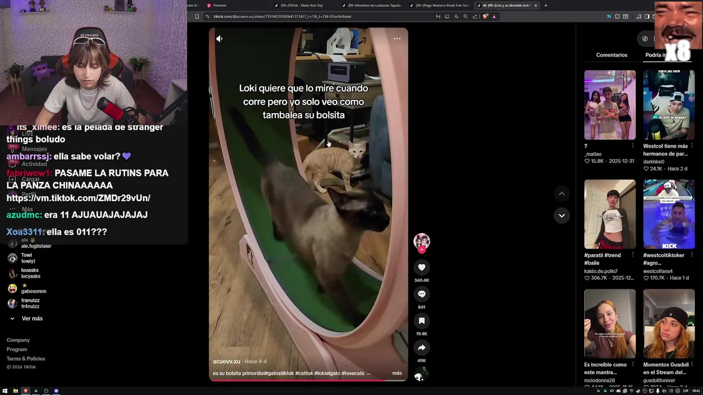Open options for 'Es increíble como' video
This screenshot has width=703, height=395.
(x=633, y=365)
